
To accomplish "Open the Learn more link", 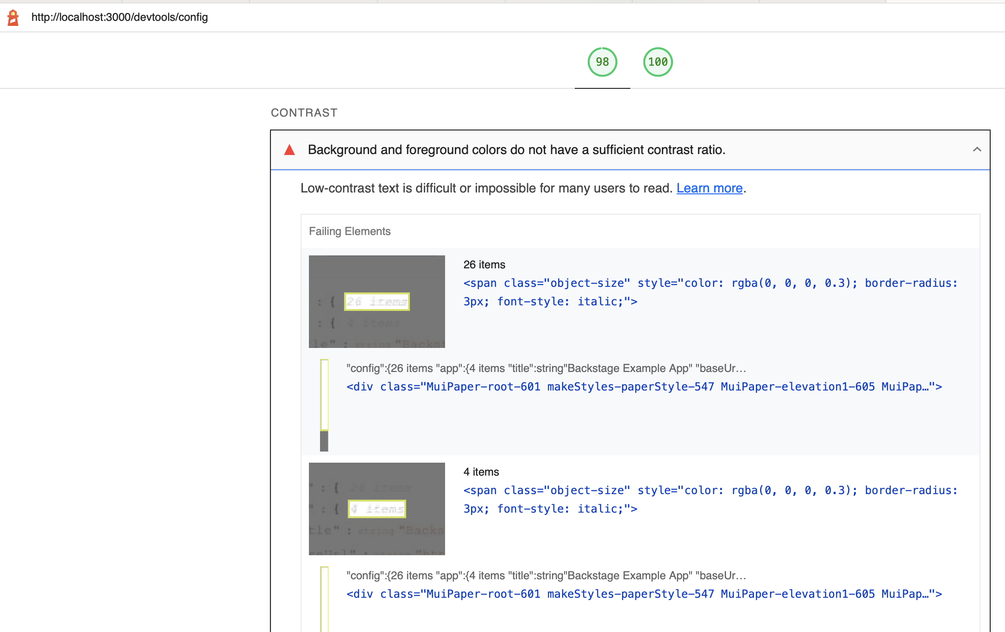I will [x=710, y=188].
